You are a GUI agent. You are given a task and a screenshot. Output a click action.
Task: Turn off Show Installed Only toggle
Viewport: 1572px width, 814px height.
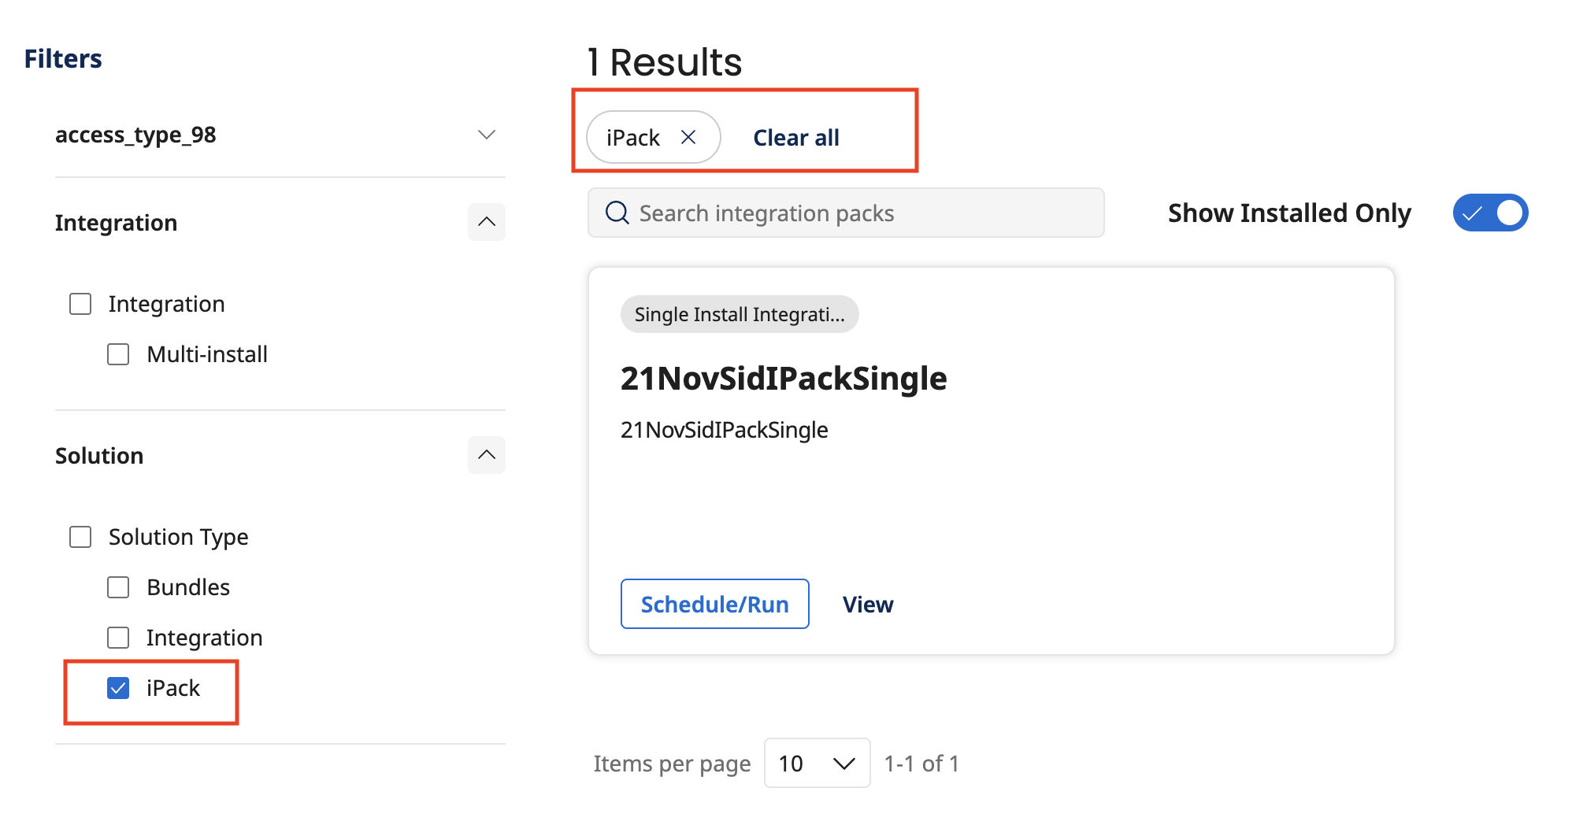(1490, 213)
